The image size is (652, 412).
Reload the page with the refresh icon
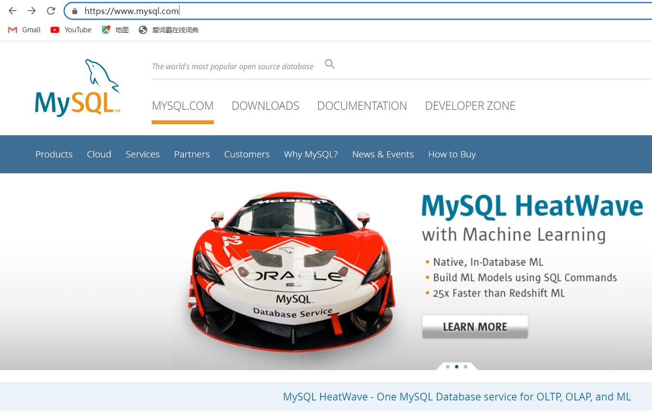coord(51,11)
